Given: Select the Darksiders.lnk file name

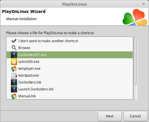Looking at the screenshot, I should (x=30, y=82).
